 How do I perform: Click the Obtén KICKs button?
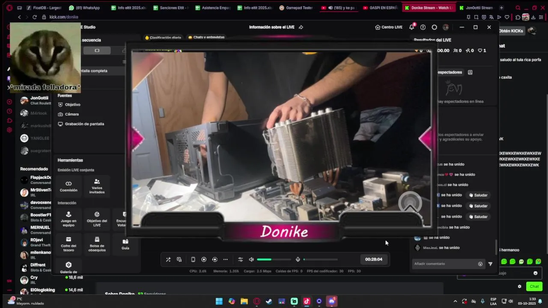click(511, 31)
